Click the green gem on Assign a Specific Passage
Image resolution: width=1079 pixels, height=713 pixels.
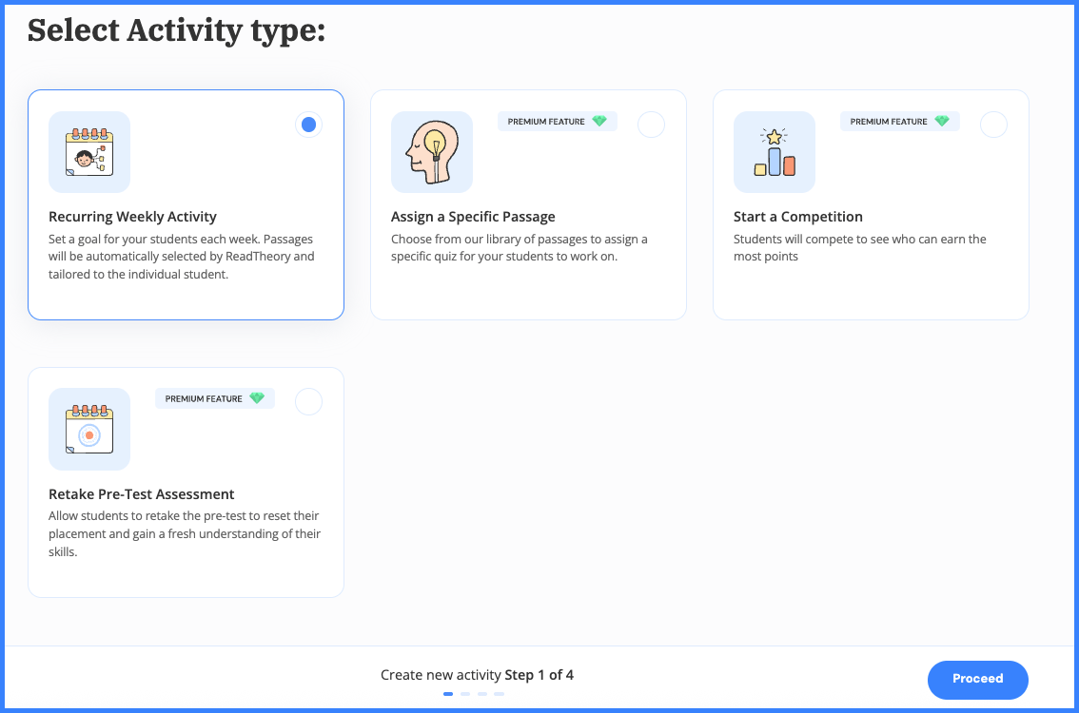598,121
